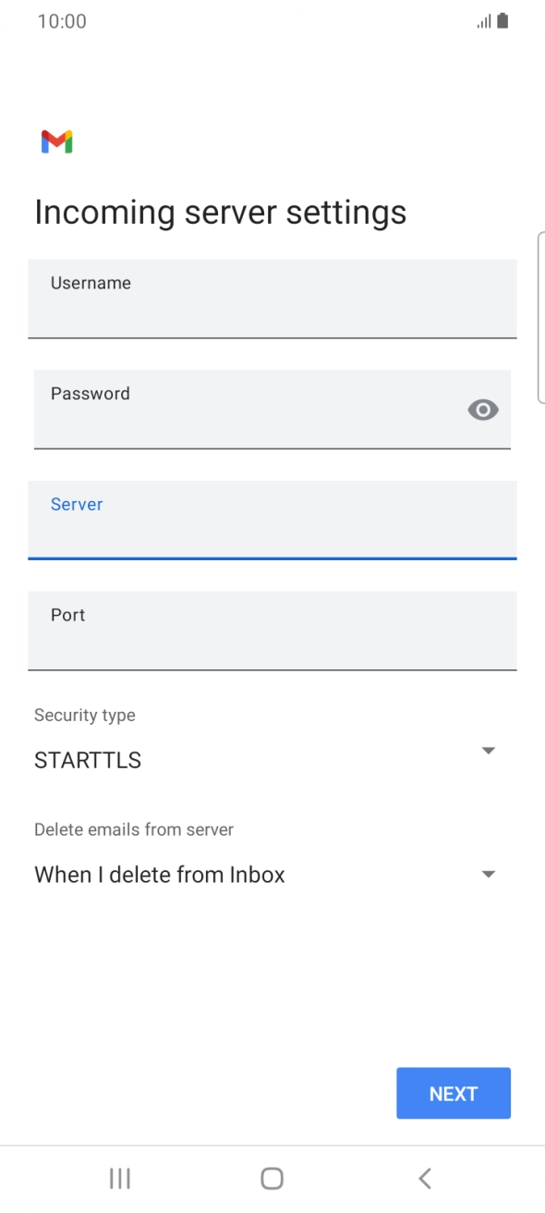
Task: Tap the Home button in navigation bar
Action: point(272,1178)
